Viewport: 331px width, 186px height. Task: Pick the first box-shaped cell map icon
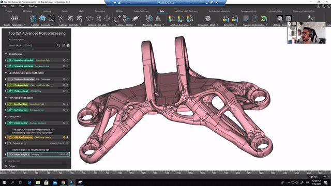point(89,19)
